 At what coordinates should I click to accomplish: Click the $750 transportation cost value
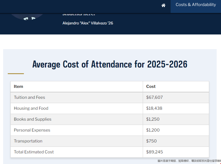(152, 141)
